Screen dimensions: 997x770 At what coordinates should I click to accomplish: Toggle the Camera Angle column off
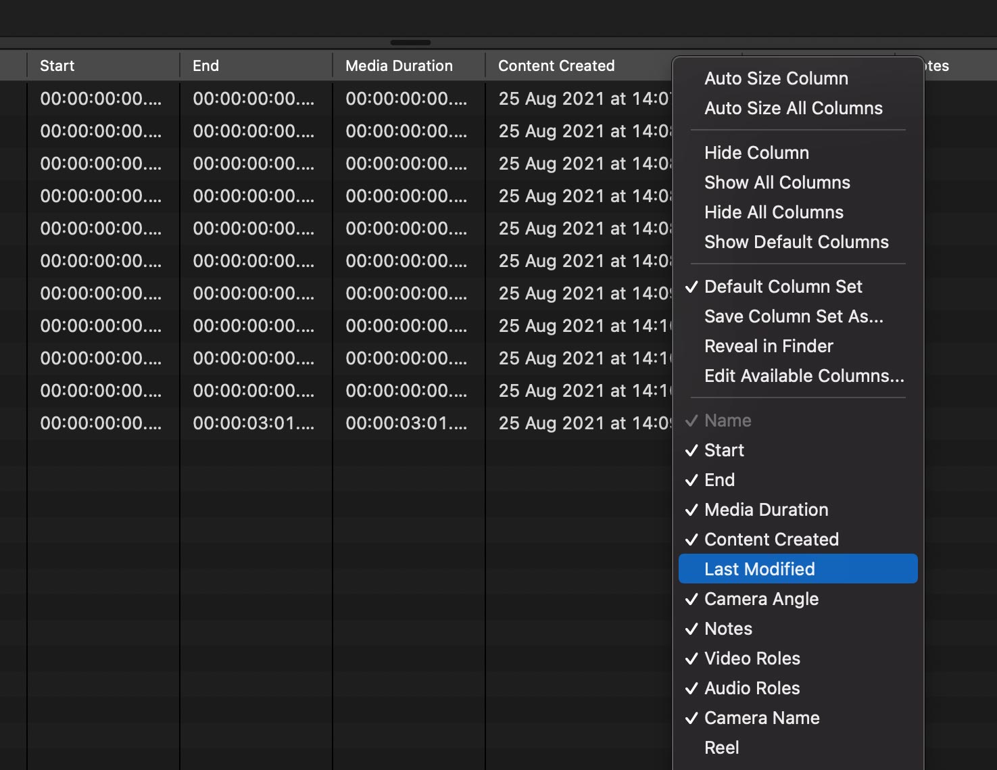(798, 599)
